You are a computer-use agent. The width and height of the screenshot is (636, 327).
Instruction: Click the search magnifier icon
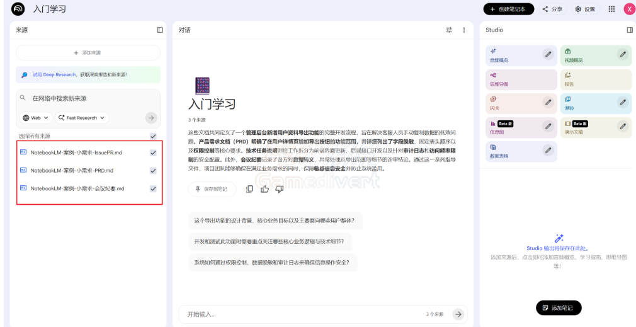click(x=23, y=98)
